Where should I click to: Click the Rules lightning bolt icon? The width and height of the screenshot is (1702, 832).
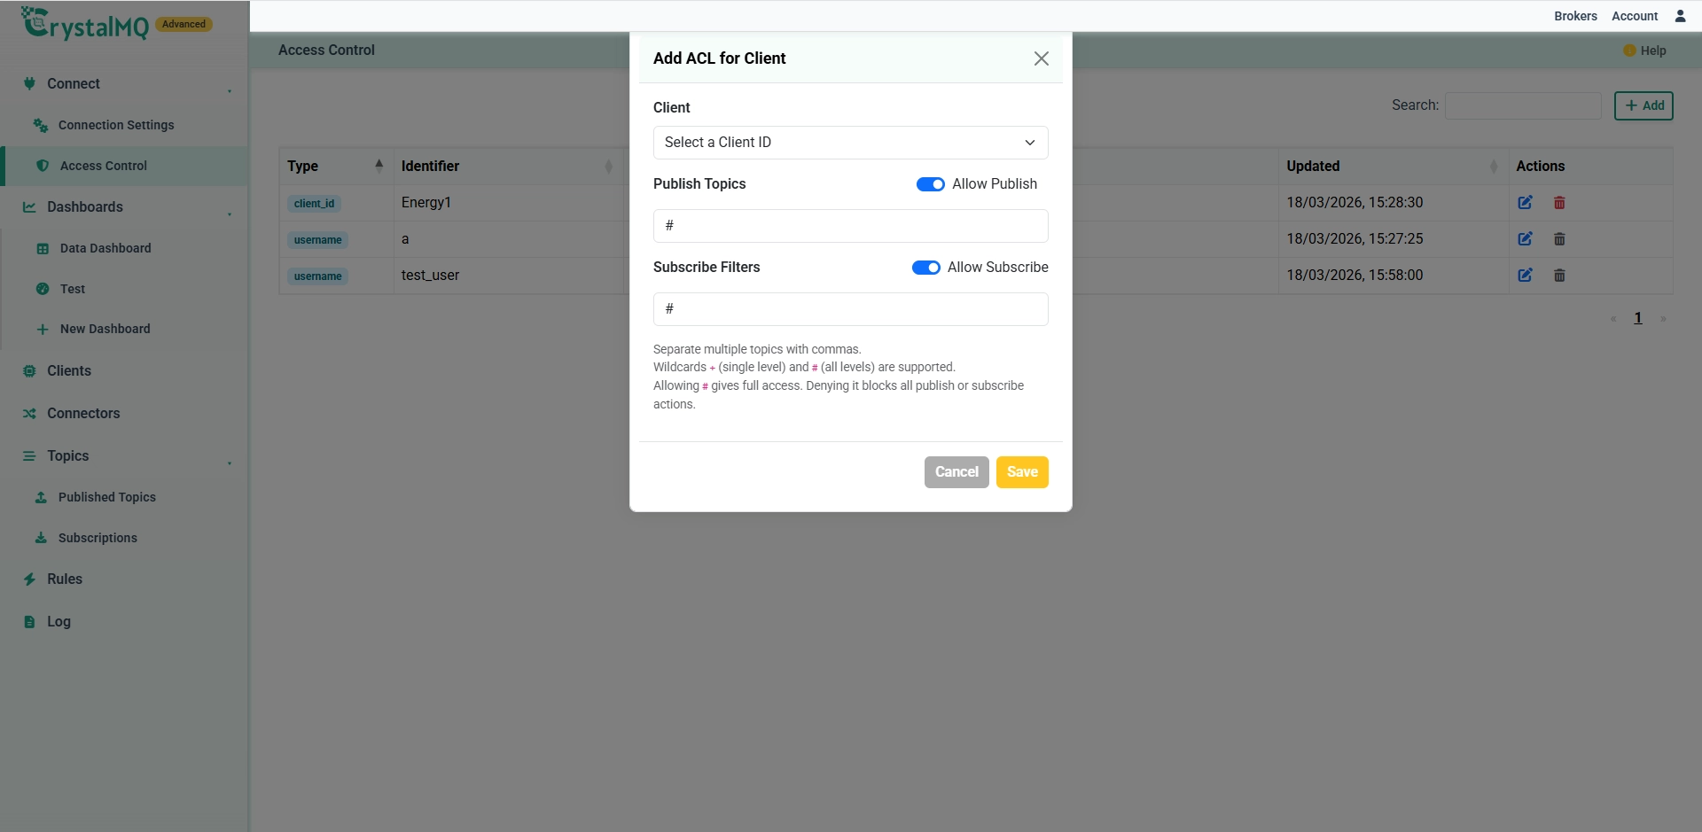pyautogui.click(x=29, y=579)
